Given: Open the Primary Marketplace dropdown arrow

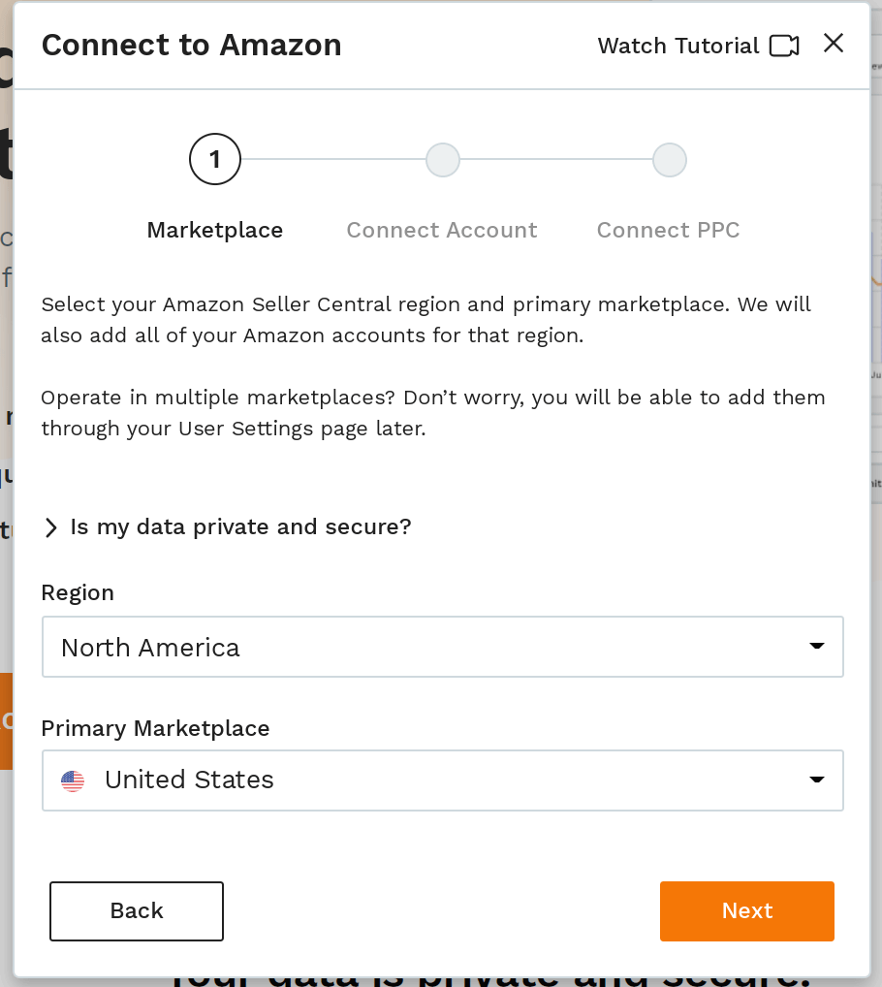Looking at the screenshot, I should tap(816, 780).
